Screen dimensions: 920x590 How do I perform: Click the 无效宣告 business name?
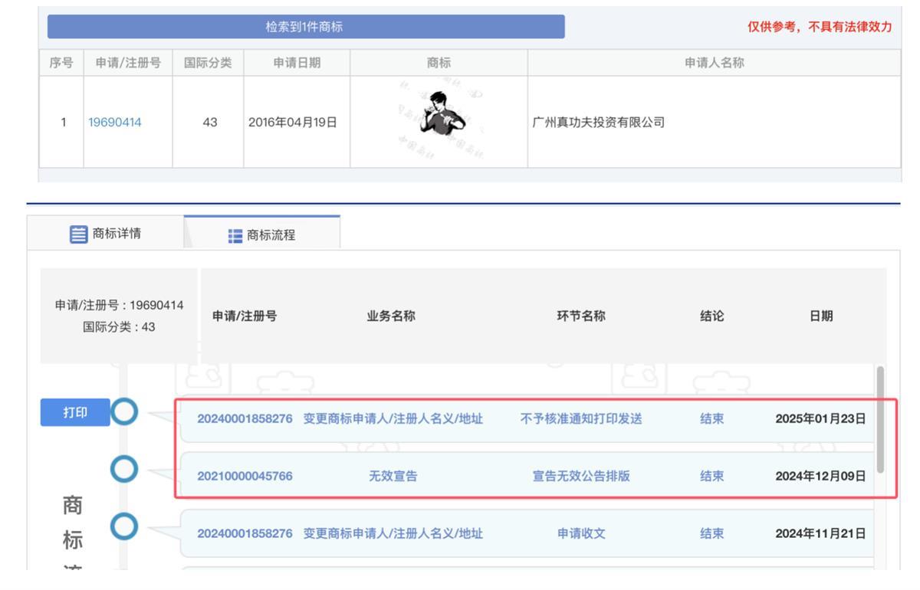pyautogui.click(x=393, y=476)
